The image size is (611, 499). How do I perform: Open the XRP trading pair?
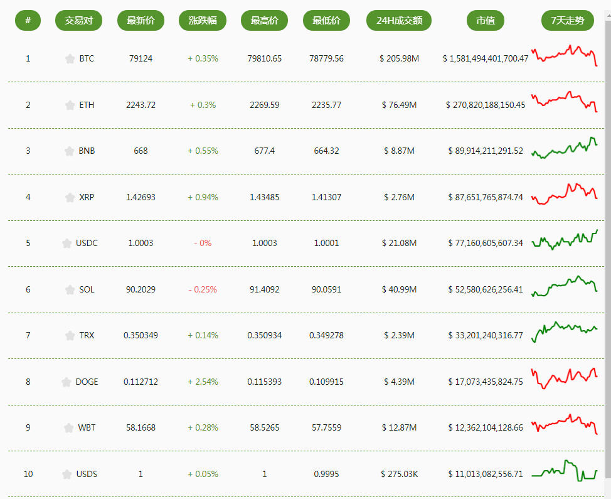coord(87,197)
